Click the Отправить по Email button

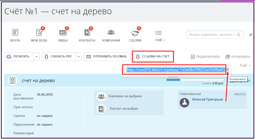[107, 57]
